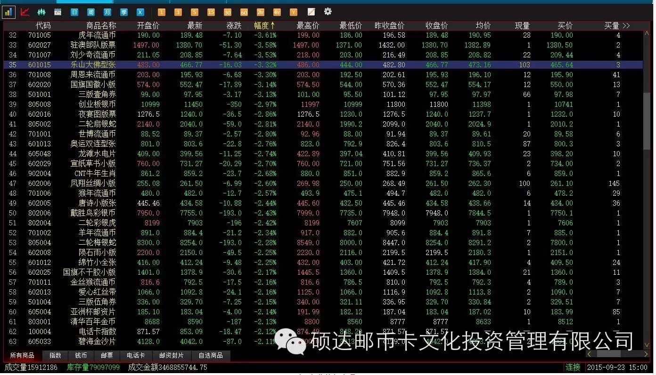Select the quarterly (季) period icon
This screenshot has width=656, height=375.
pyautogui.click(x=124, y=12)
